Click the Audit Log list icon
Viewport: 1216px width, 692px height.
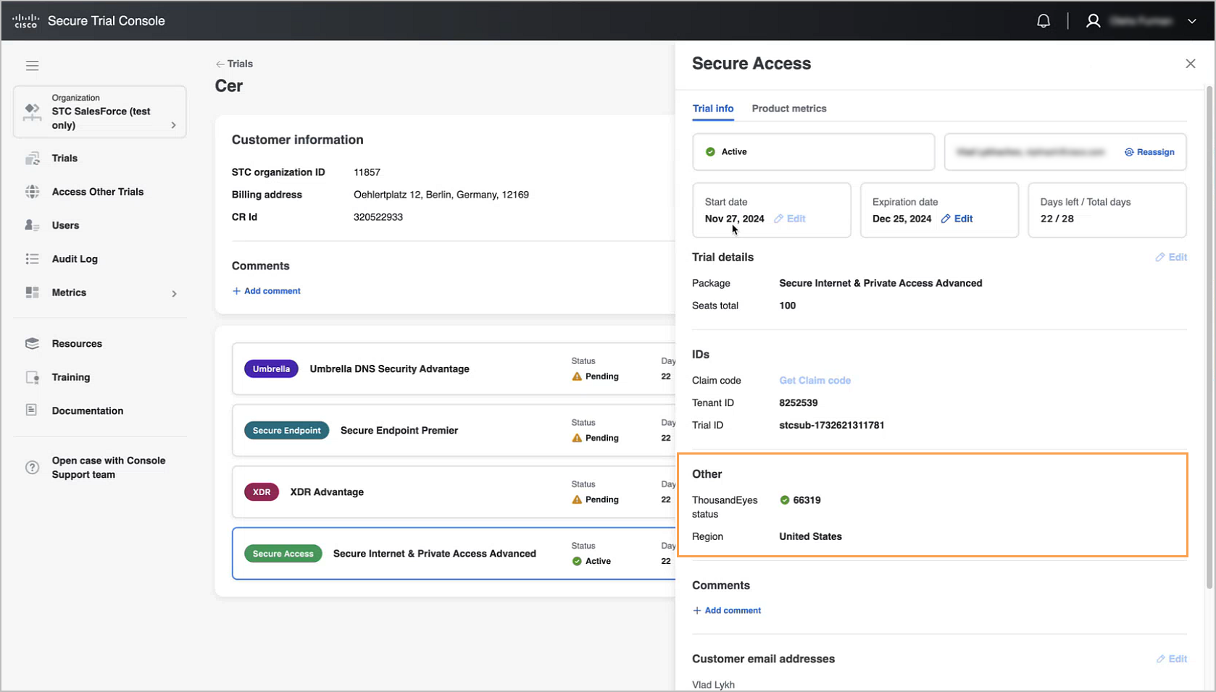(32, 258)
